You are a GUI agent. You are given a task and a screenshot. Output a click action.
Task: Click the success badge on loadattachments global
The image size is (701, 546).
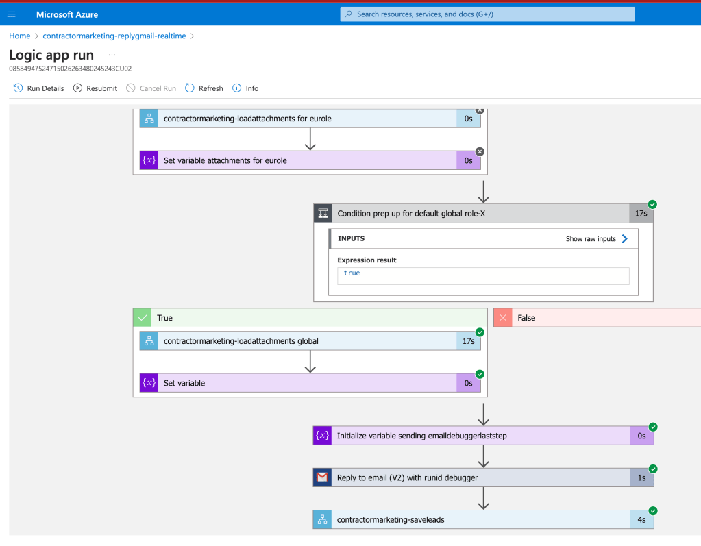[x=480, y=332]
